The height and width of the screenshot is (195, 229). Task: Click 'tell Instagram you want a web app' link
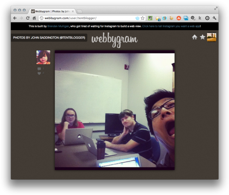click(x=171, y=26)
